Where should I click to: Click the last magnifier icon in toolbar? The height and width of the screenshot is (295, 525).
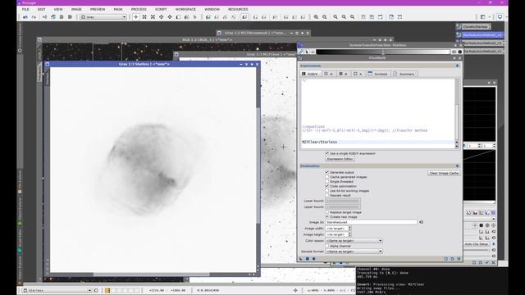coord(352,16)
